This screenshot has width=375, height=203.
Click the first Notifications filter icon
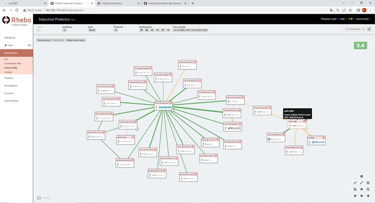[142, 30]
